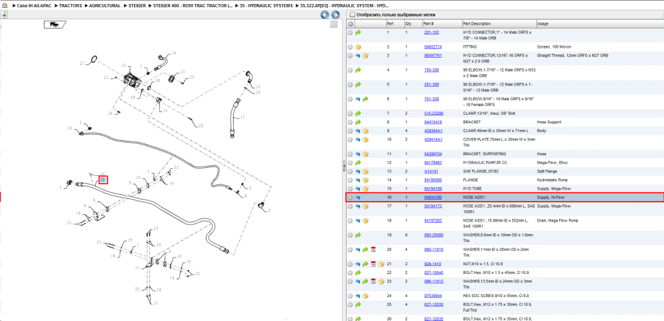664x321 pixels.
Task: Open part number link 827-12030
Action: tap(434, 304)
